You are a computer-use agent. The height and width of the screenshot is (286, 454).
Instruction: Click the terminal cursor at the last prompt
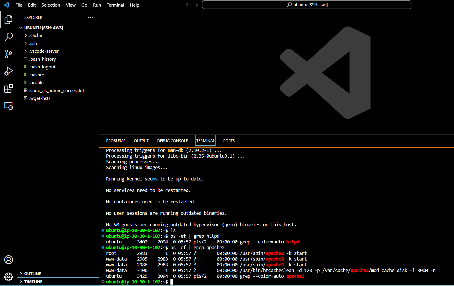click(x=172, y=282)
